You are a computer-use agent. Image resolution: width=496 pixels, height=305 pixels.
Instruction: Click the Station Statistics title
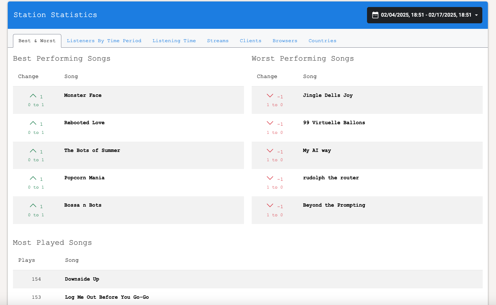(55, 15)
